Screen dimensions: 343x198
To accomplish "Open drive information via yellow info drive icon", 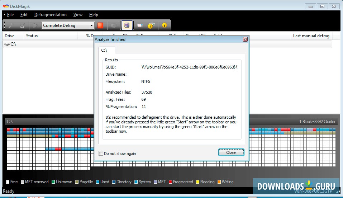I will (x=151, y=25).
